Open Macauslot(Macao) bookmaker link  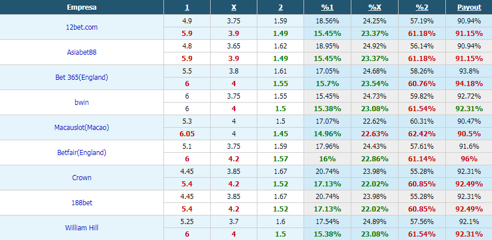point(81,128)
